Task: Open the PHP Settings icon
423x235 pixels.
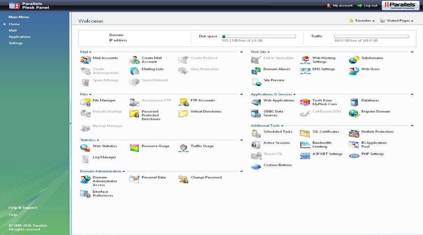Action: point(354,156)
